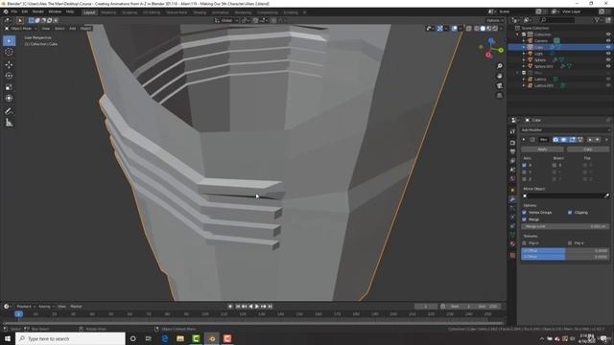Open the Help menu

70,11
